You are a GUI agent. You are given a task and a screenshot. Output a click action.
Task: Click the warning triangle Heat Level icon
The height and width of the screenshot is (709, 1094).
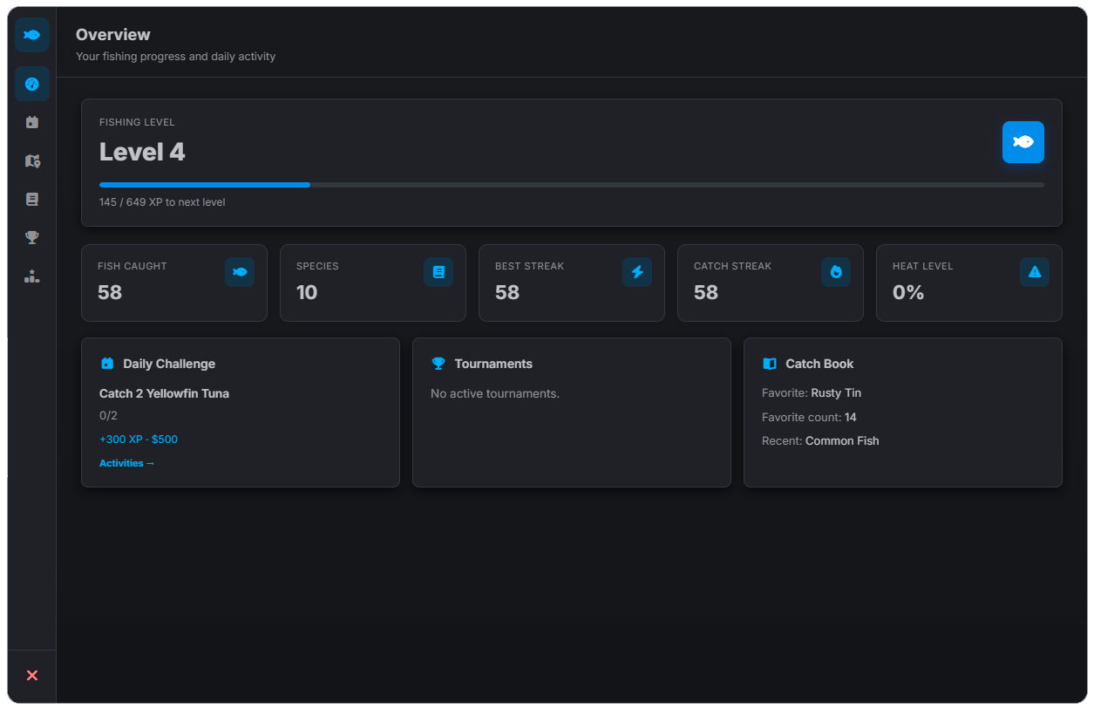click(1035, 272)
